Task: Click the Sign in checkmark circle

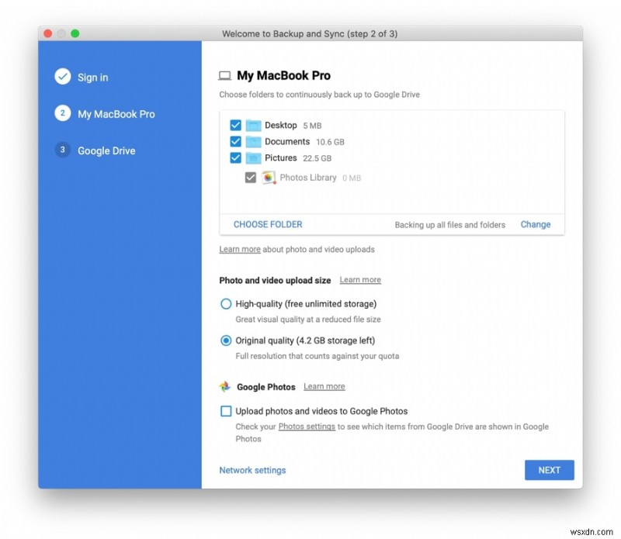Action: [62, 77]
